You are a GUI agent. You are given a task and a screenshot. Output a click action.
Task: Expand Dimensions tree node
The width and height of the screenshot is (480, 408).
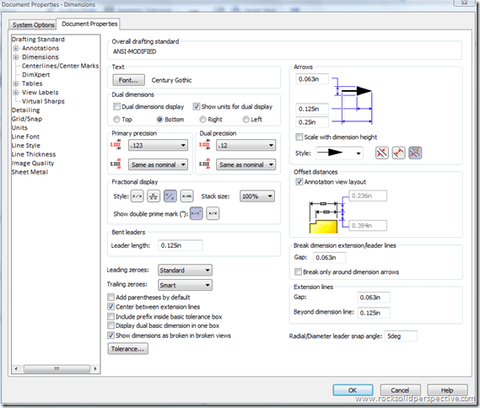point(16,57)
